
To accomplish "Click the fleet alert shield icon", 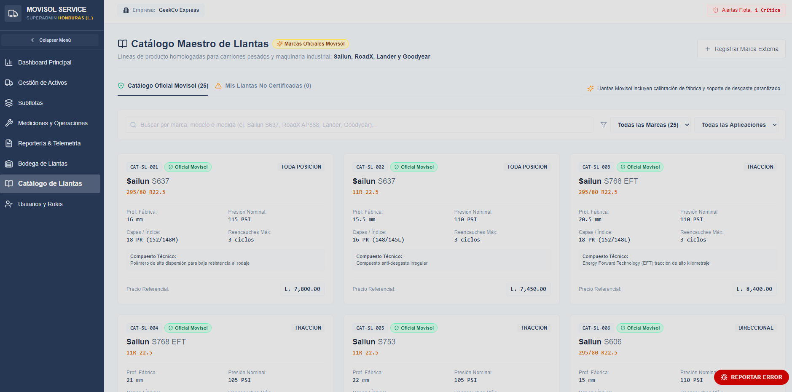I will click(716, 10).
